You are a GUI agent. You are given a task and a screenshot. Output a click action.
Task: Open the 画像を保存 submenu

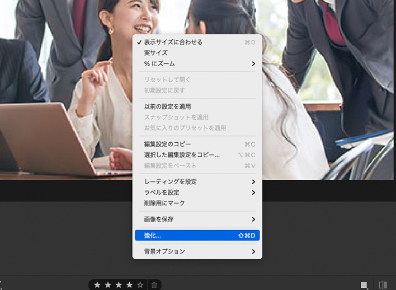(x=197, y=219)
